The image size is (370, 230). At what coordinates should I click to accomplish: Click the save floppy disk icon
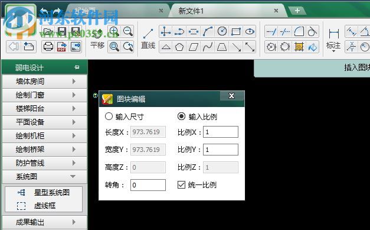pyautogui.click(x=62, y=32)
